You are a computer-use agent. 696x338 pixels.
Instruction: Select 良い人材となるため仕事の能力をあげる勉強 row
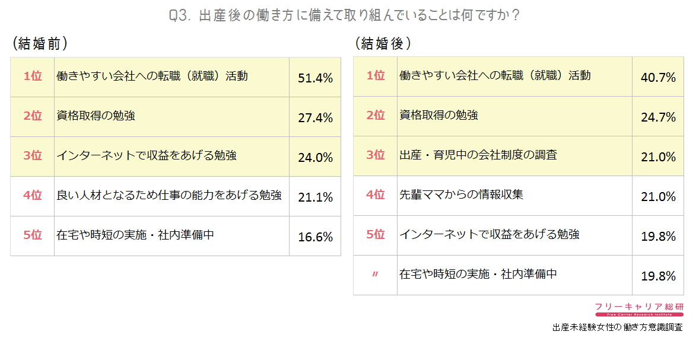point(176,196)
